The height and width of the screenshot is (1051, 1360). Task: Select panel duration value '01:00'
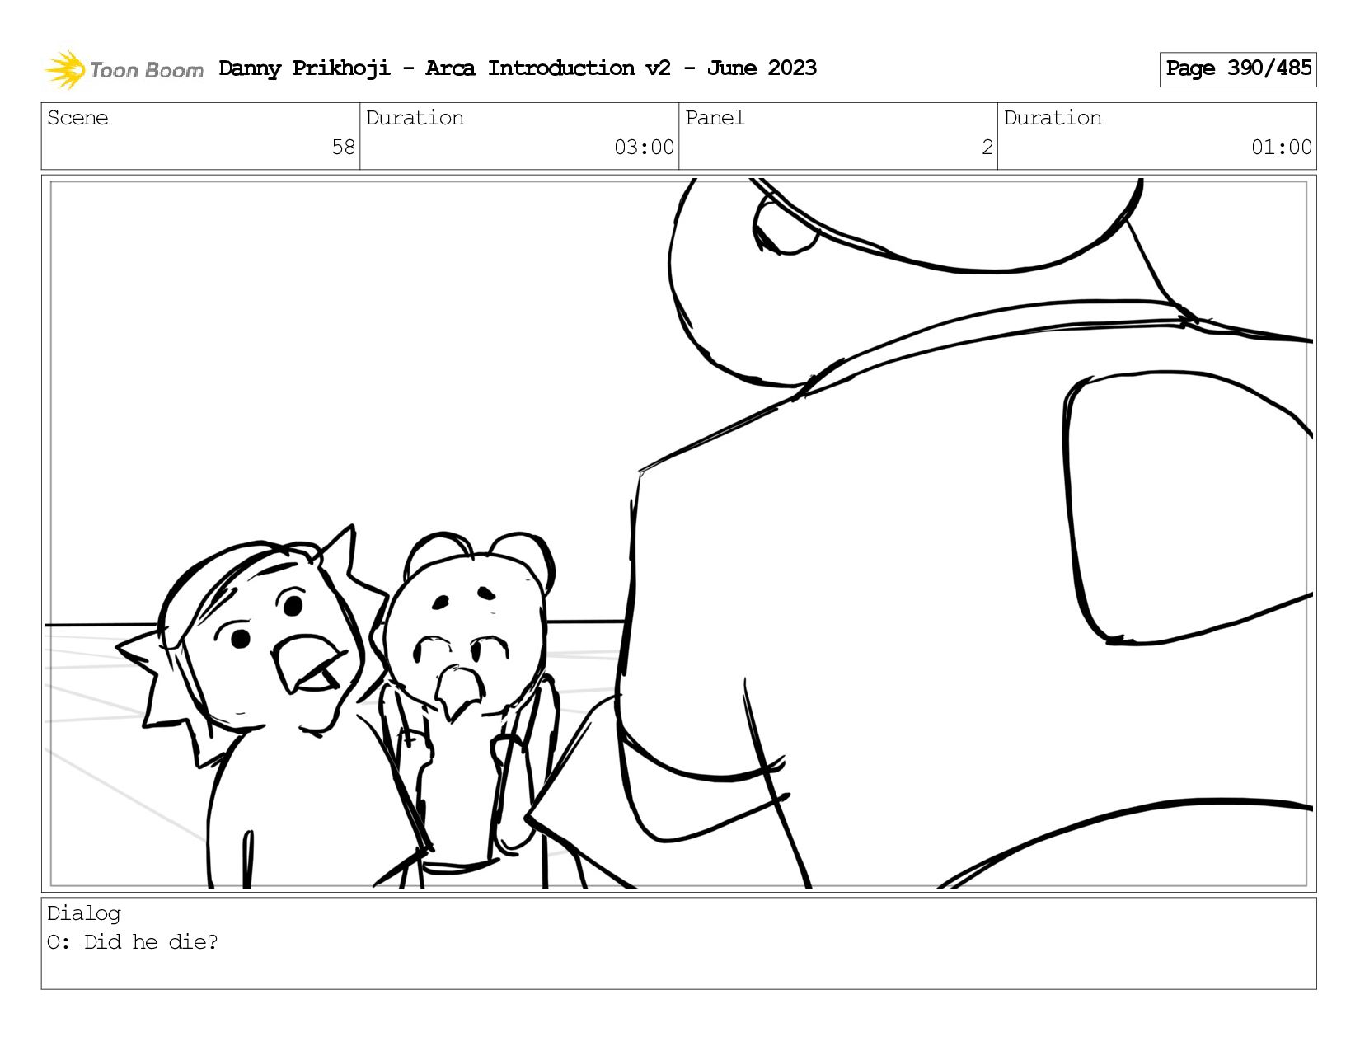pos(1282,148)
